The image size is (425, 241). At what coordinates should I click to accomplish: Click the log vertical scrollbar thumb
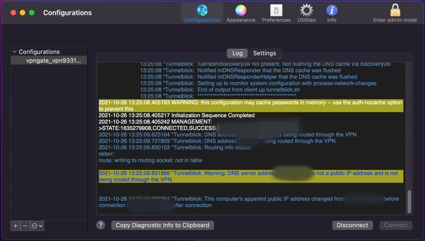point(409,202)
